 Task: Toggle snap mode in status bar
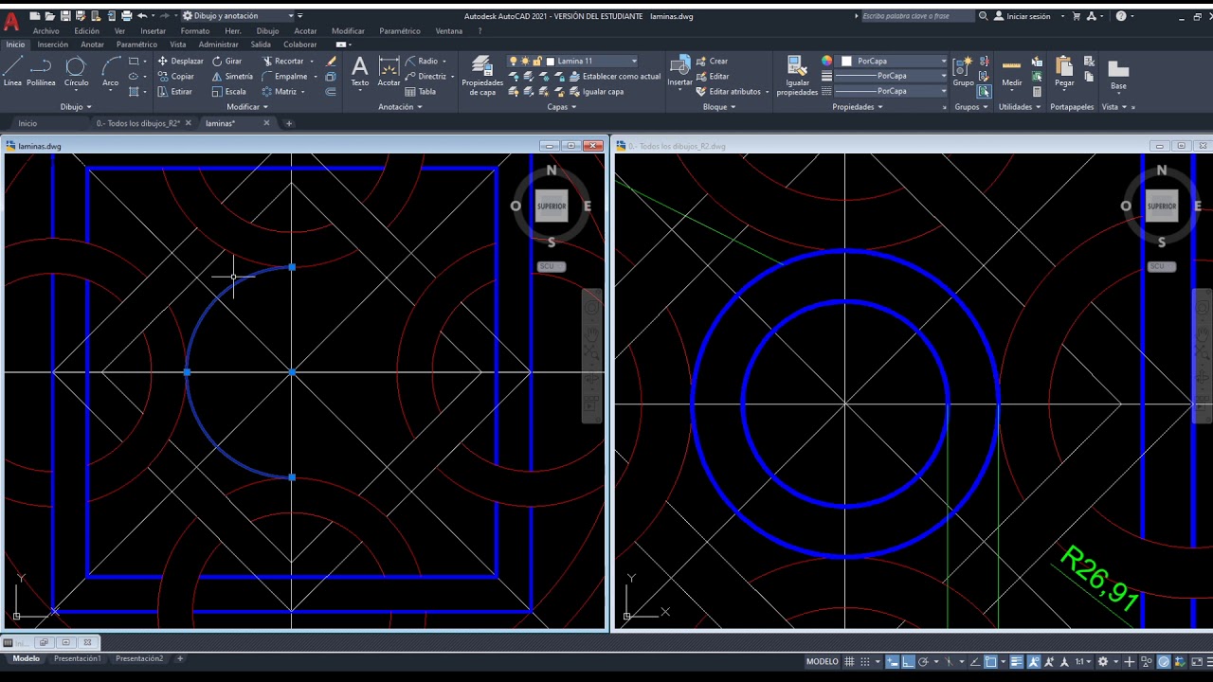click(x=864, y=661)
